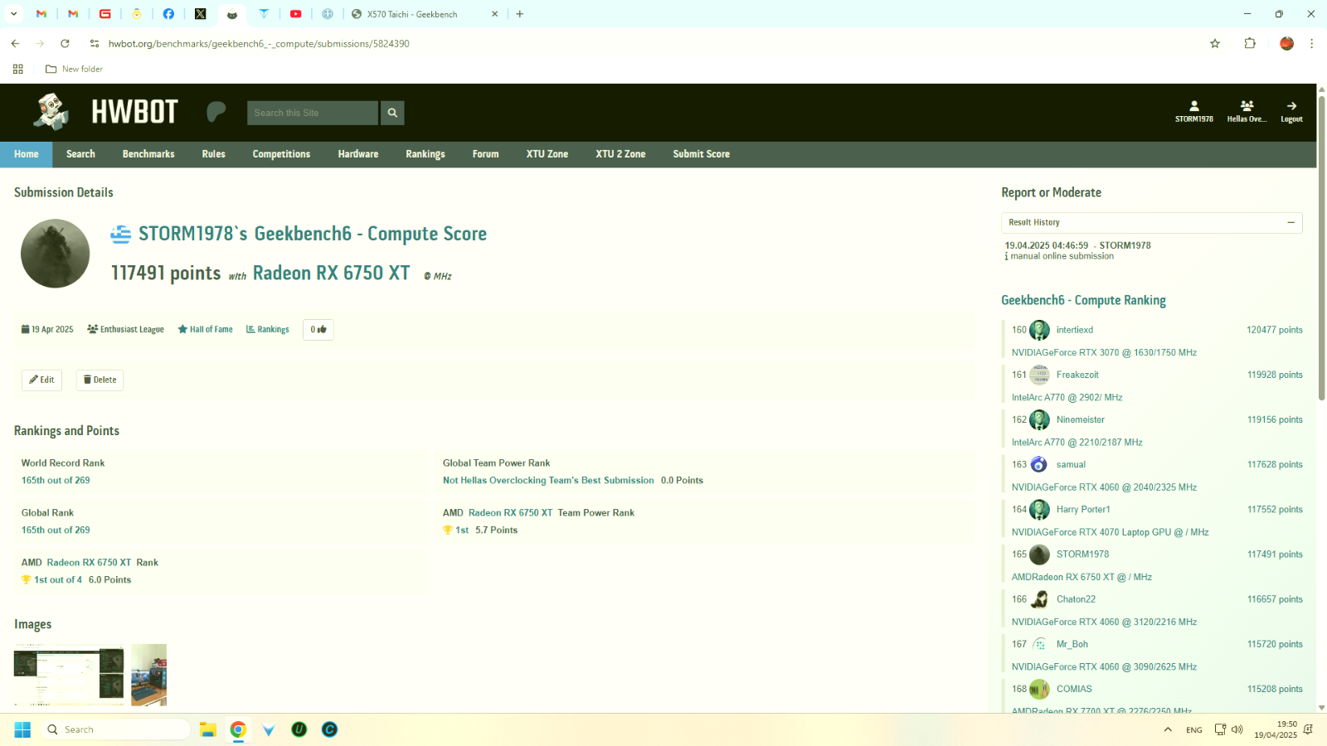This screenshot has width=1327, height=746.
Task: Open the Rankings menu
Action: (x=425, y=154)
